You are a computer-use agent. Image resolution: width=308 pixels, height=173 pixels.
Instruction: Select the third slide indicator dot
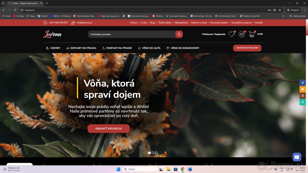[x=156, y=153]
